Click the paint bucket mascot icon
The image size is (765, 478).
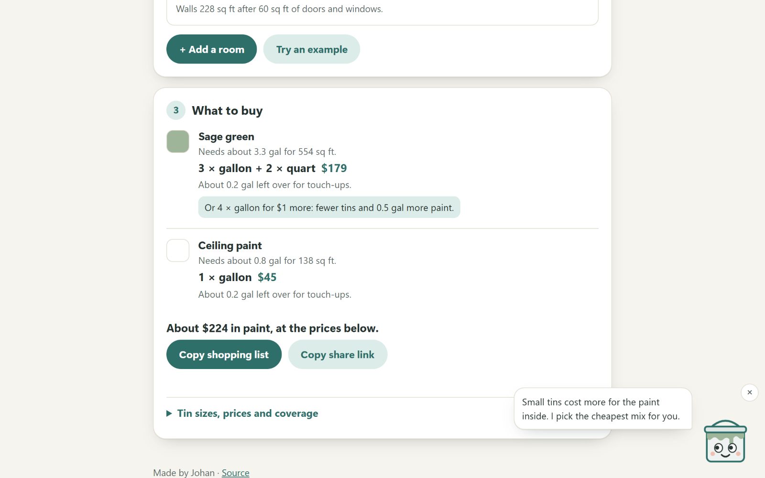click(725, 441)
